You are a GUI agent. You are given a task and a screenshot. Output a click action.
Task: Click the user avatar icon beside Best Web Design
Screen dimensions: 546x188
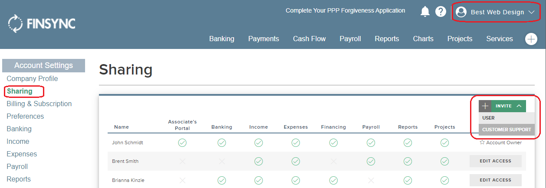pyautogui.click(x=461, y=12)
